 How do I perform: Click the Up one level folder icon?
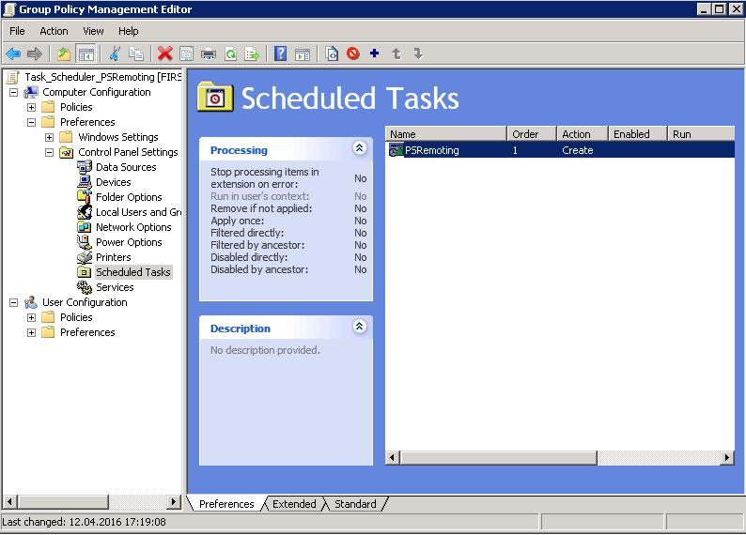click(64, 53)
